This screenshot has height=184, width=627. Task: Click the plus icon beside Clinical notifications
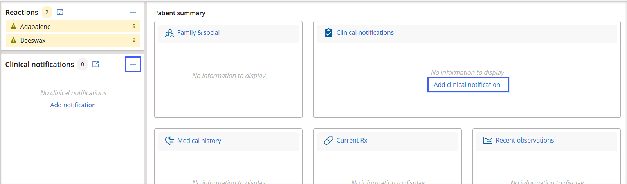133,64
